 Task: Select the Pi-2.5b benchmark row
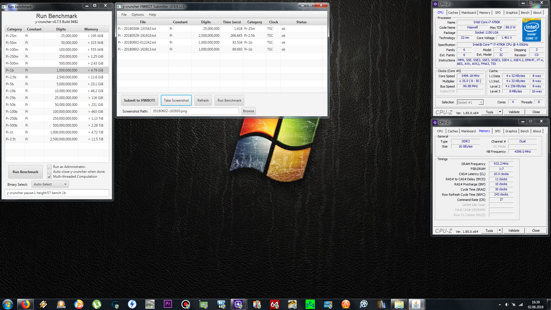[57, 77]
